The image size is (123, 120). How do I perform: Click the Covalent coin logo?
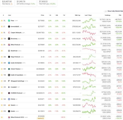coord(9,87)
